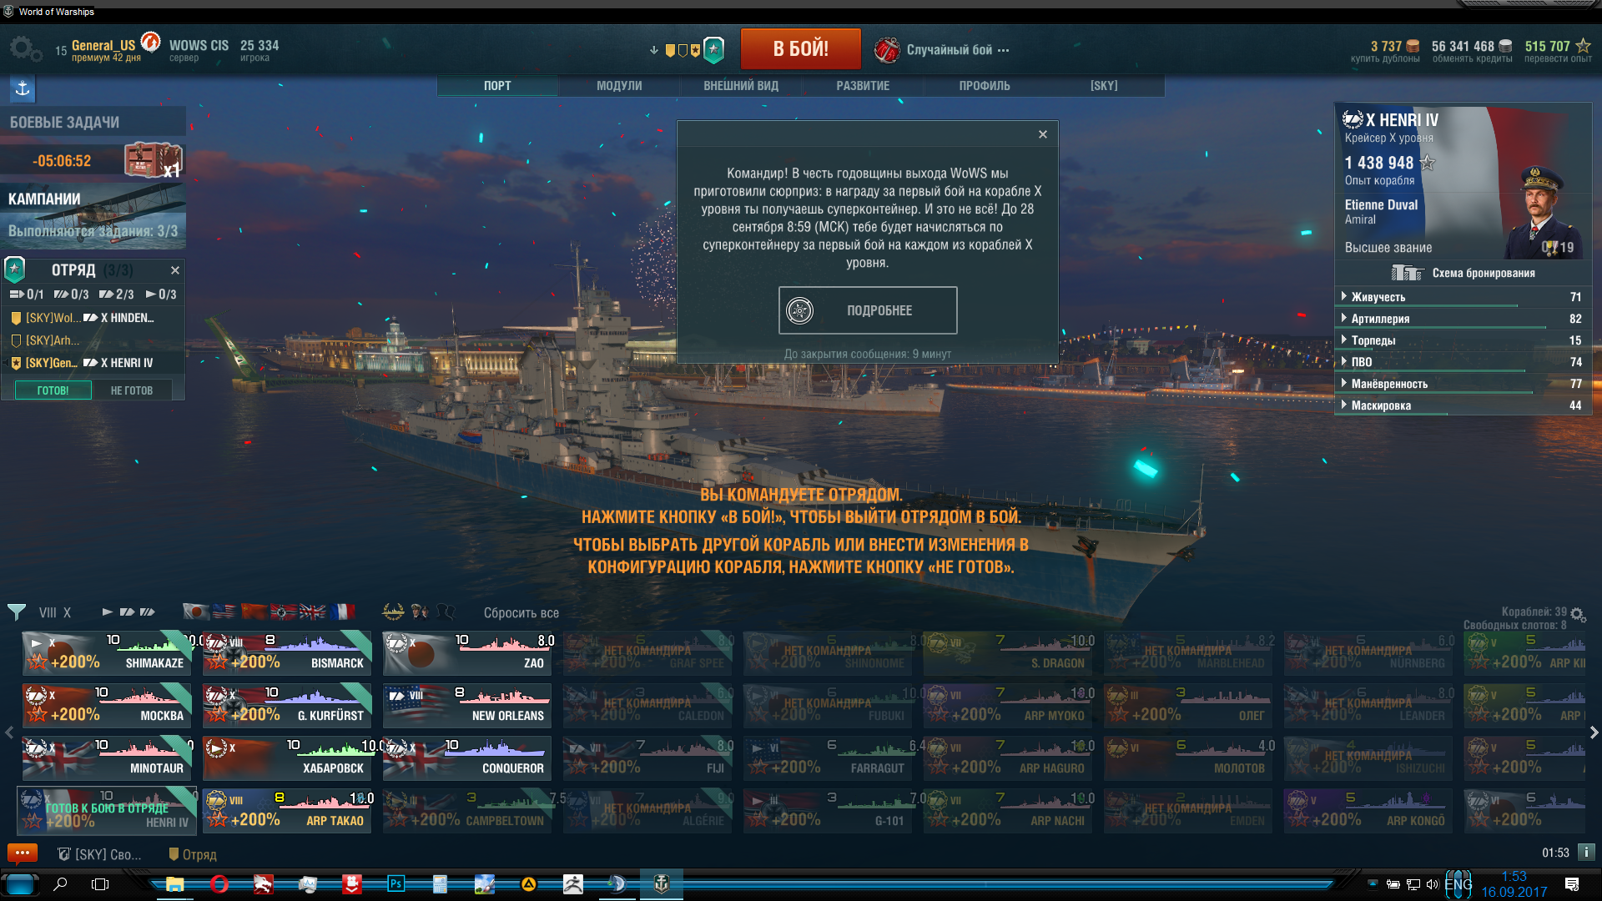Close the ОТРЯД division panel
The height and width of the screenshot is (901, 1602).
175,270
